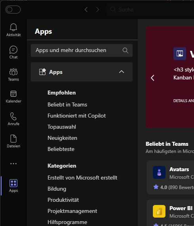Click the Power BI app icon

coord(159,211)
